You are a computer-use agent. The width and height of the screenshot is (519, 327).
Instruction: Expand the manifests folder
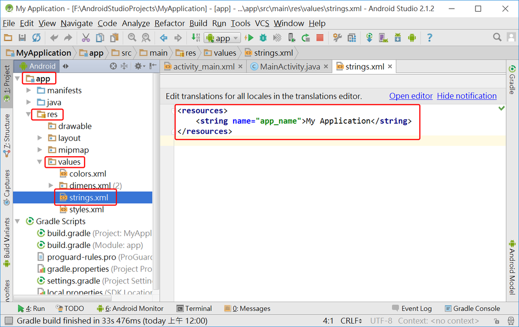pos(29,90)
